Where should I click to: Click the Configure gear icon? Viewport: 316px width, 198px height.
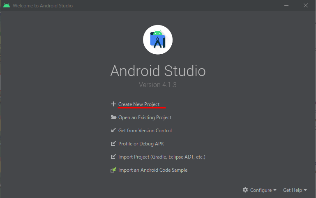coord(245,190)
